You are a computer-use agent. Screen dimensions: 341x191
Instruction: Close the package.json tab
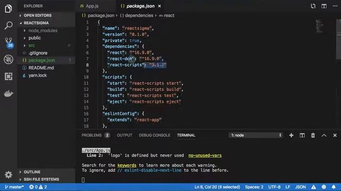click(x=159, y=6)
